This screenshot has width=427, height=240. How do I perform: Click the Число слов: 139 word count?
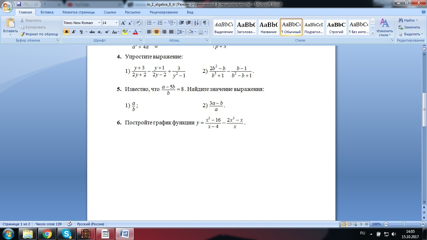[48, 224]
